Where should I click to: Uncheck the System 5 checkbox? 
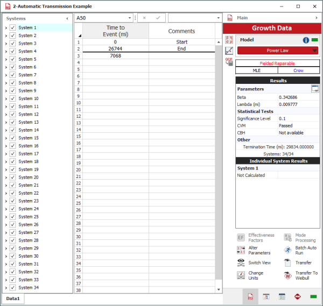point(12,59)
